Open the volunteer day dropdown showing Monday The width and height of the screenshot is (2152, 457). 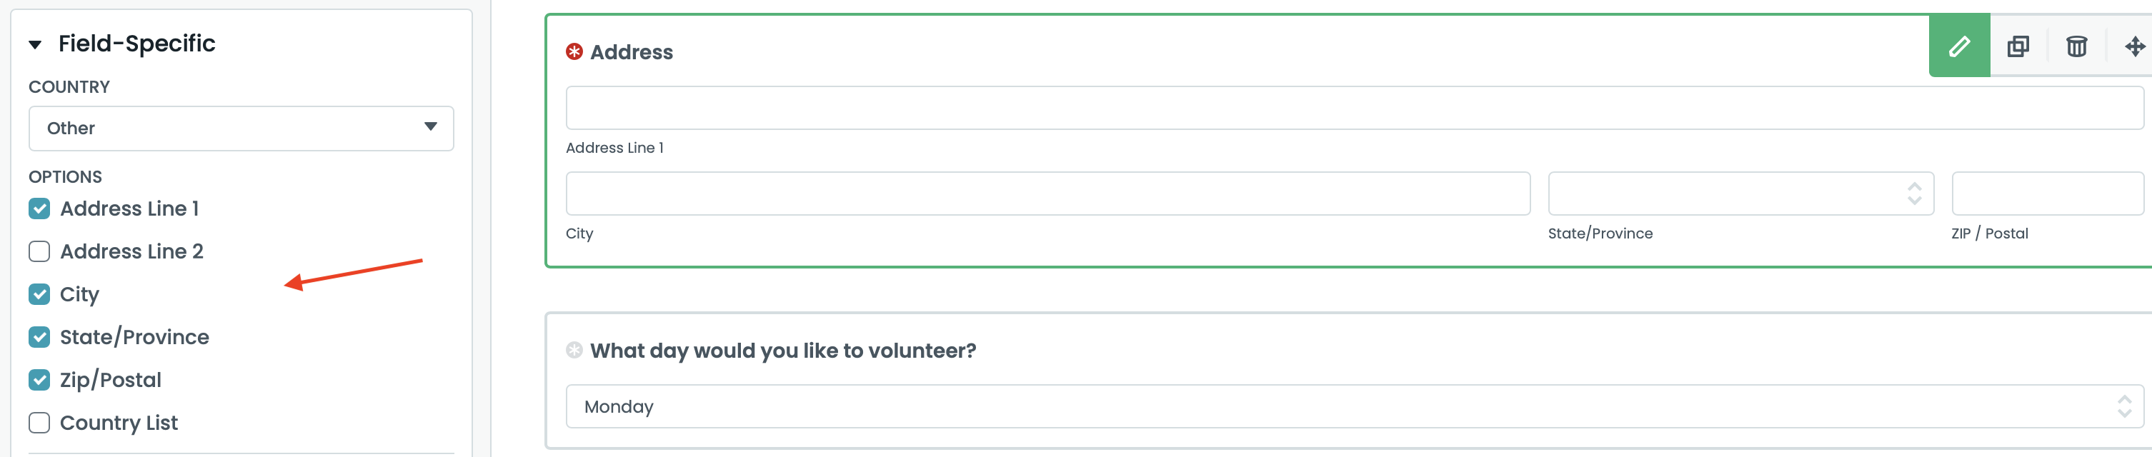[x=1353, y=407]
